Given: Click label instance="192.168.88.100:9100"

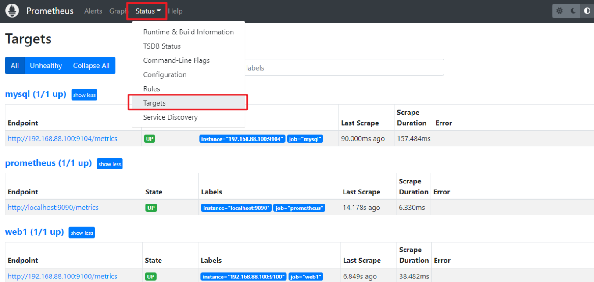Looking at the screenshot, I should click(244, 276).
